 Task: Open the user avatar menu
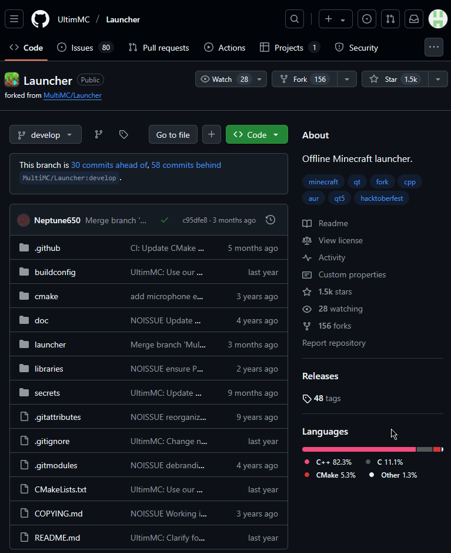437,19
